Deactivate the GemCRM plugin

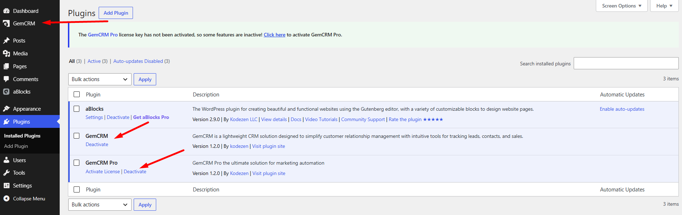point(97,144)
